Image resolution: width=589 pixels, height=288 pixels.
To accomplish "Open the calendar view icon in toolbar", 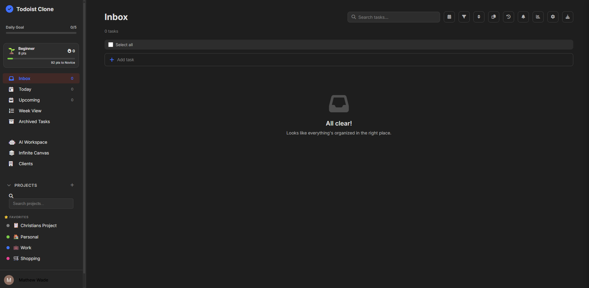I will click(x=449, y=17).
